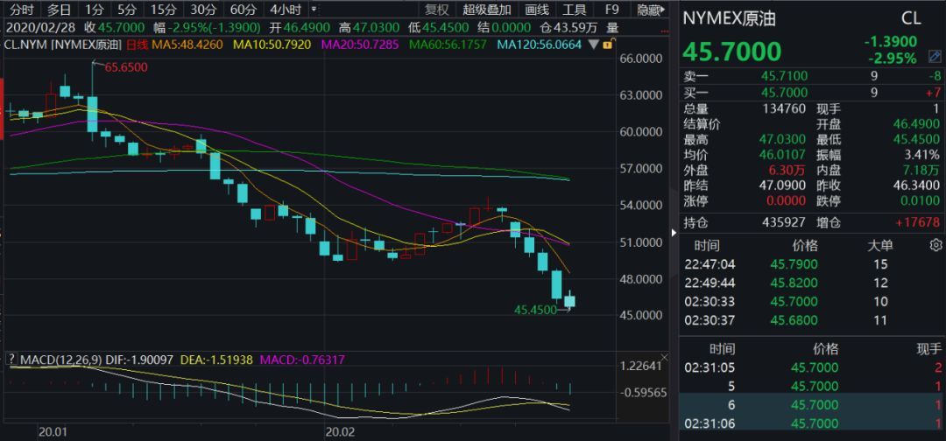The height and width of the screenshot is (441, 946).
Task: Open the edit note pencil icon
Action: click(x=934, y=58)
